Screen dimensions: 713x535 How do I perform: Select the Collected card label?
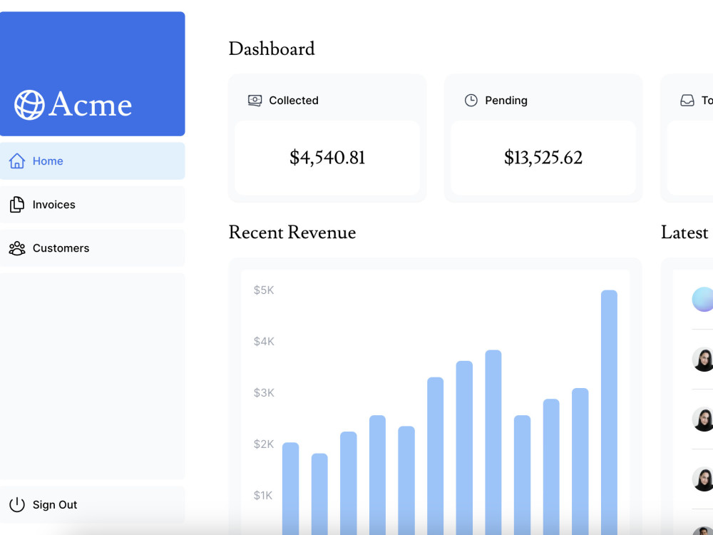coord(294,101)
